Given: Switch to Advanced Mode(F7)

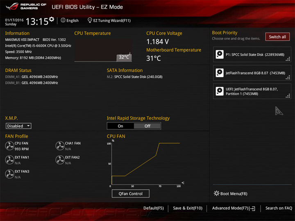Looking at the screenshot, I should (x=234, y=208).
